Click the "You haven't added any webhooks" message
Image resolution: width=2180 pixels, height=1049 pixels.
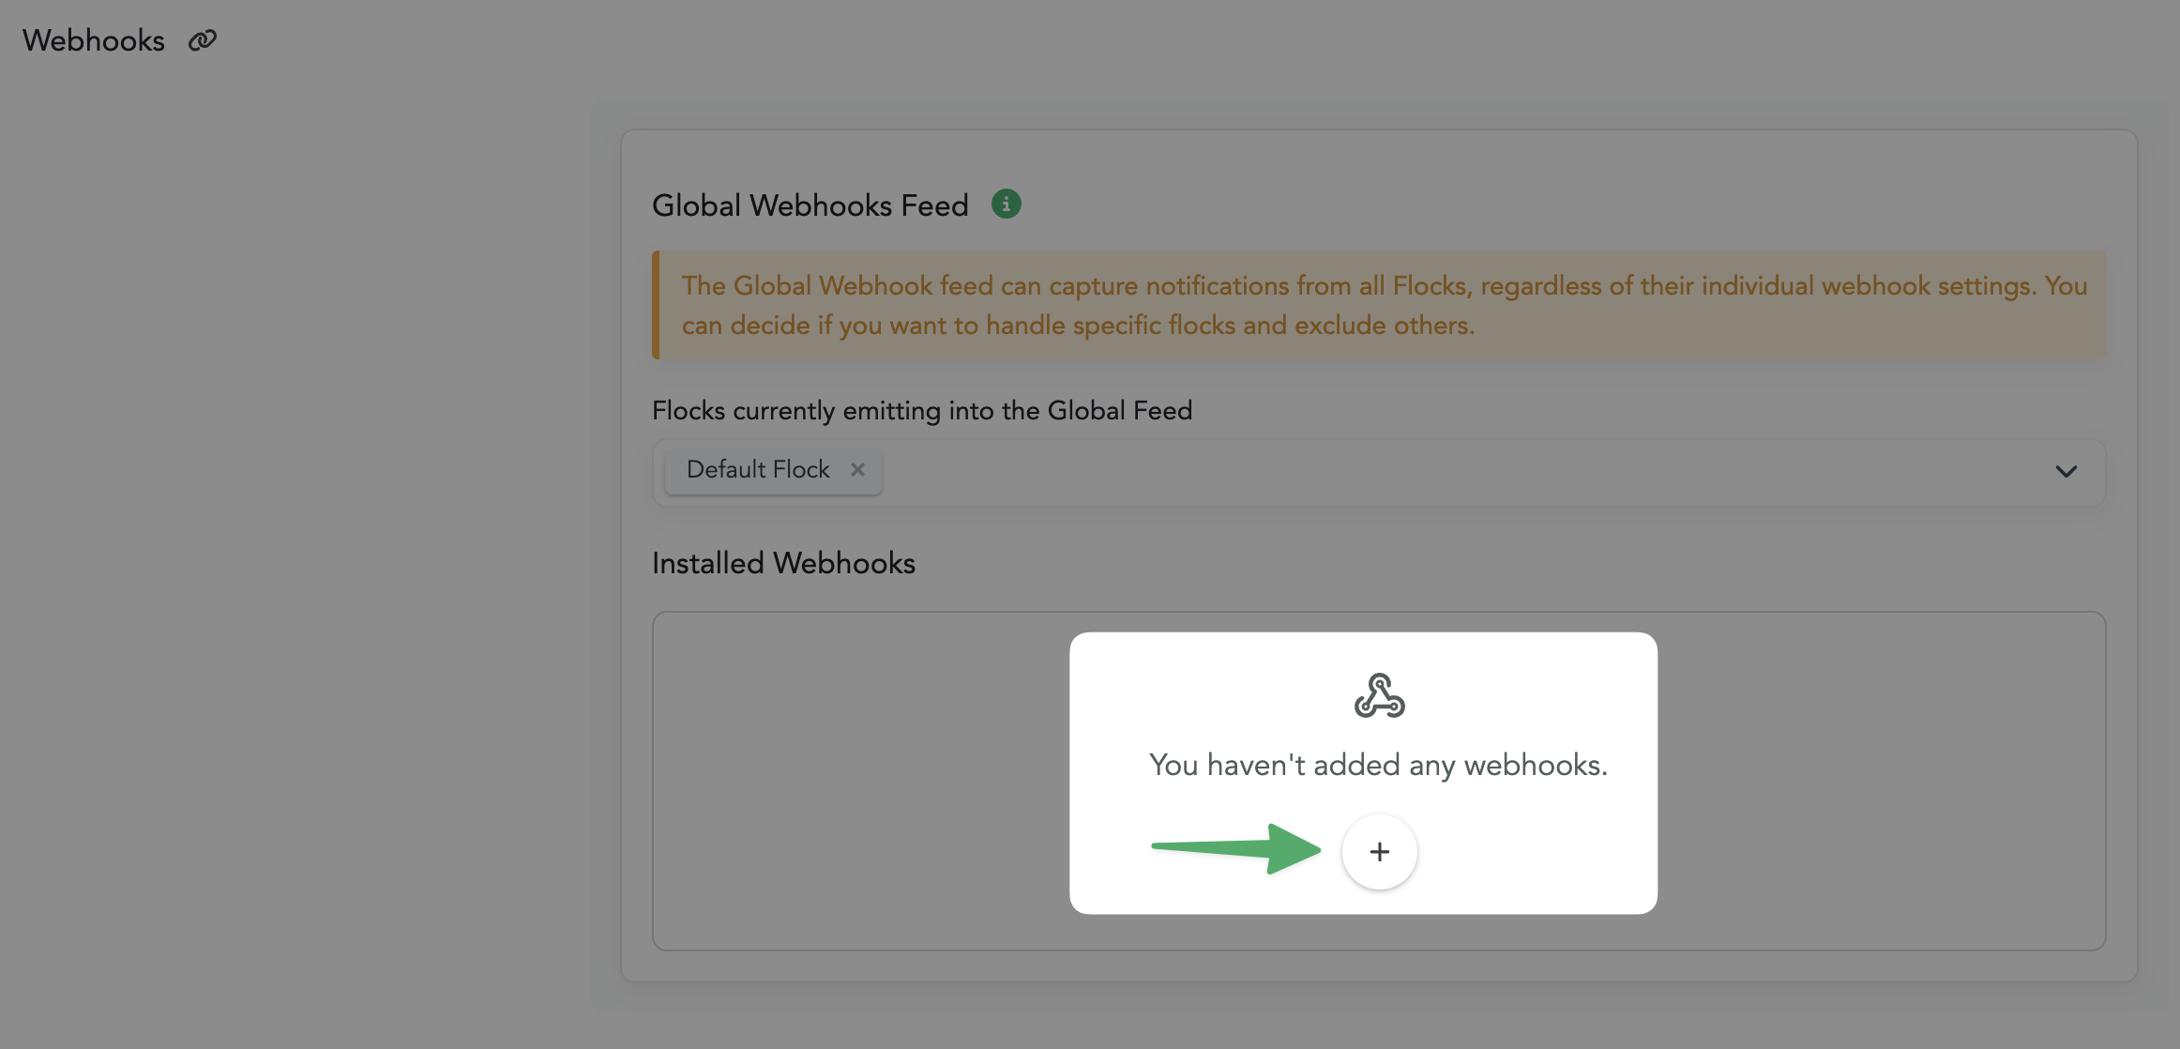pos(1378,766)
